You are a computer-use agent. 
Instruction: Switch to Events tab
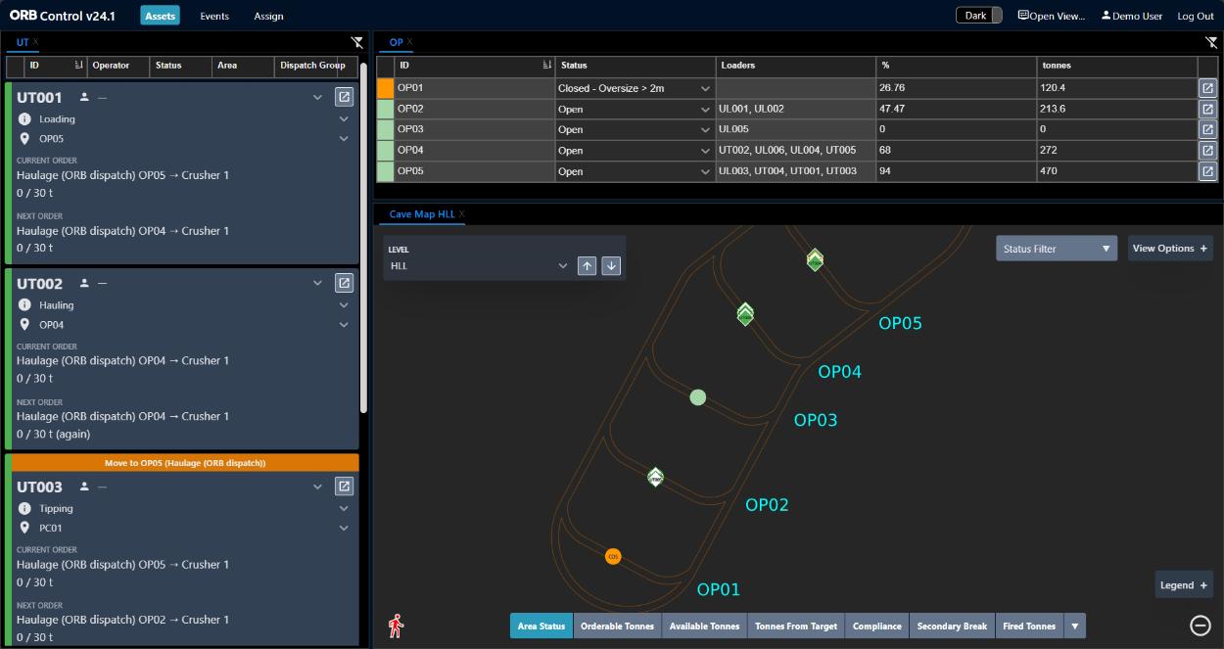pyautogui.click(x=214, y=16)
